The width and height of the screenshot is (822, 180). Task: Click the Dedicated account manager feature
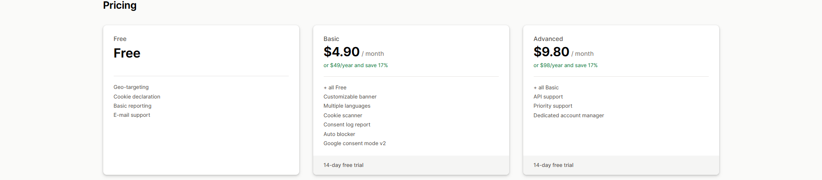pyautogui.click(x=568, y=115)
